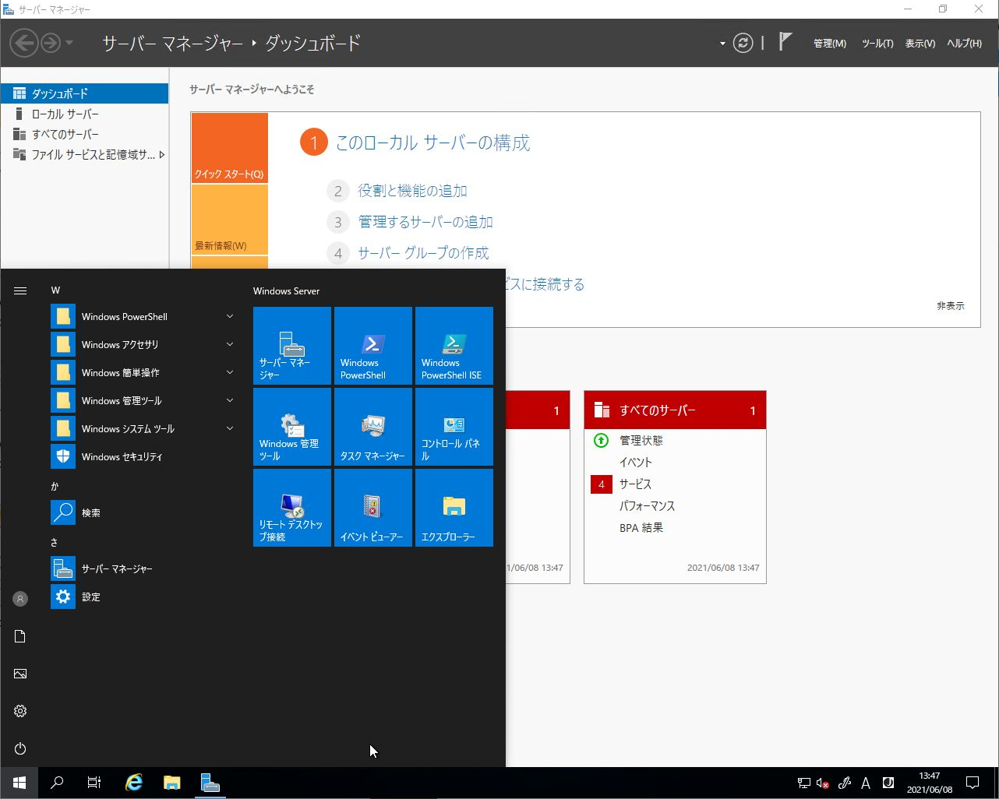This screenshot has width=999, height=799.
Task: Open the user account icon in Start
Action: click(20, 599)
